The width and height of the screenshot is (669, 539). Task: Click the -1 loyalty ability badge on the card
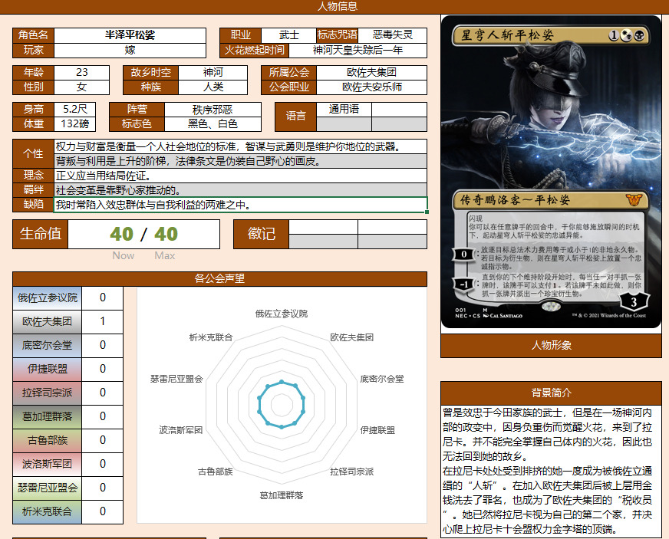coord(464,284)
